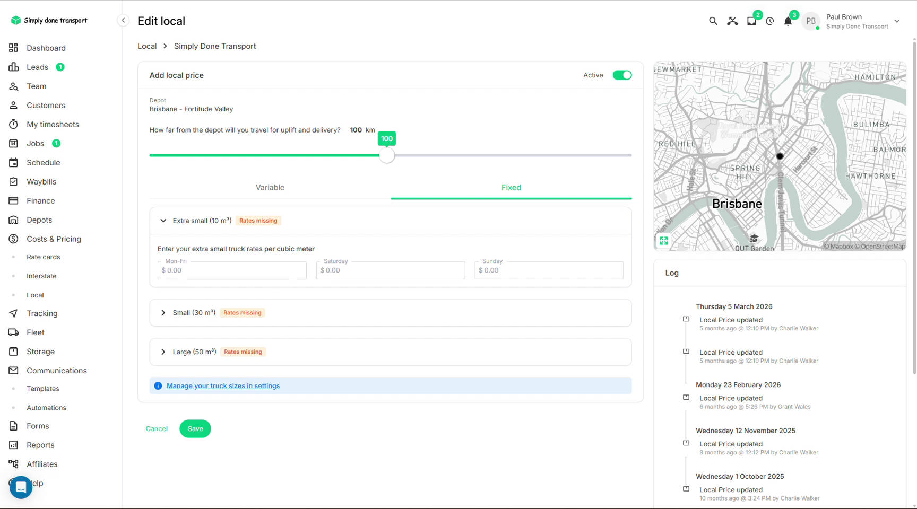
Task: Open the Interstate submenu item
Action: pyautogui.click(x=41, y=276)
